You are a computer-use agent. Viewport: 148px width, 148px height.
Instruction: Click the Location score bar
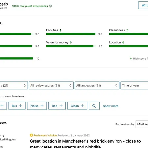(x=129, y=46)
